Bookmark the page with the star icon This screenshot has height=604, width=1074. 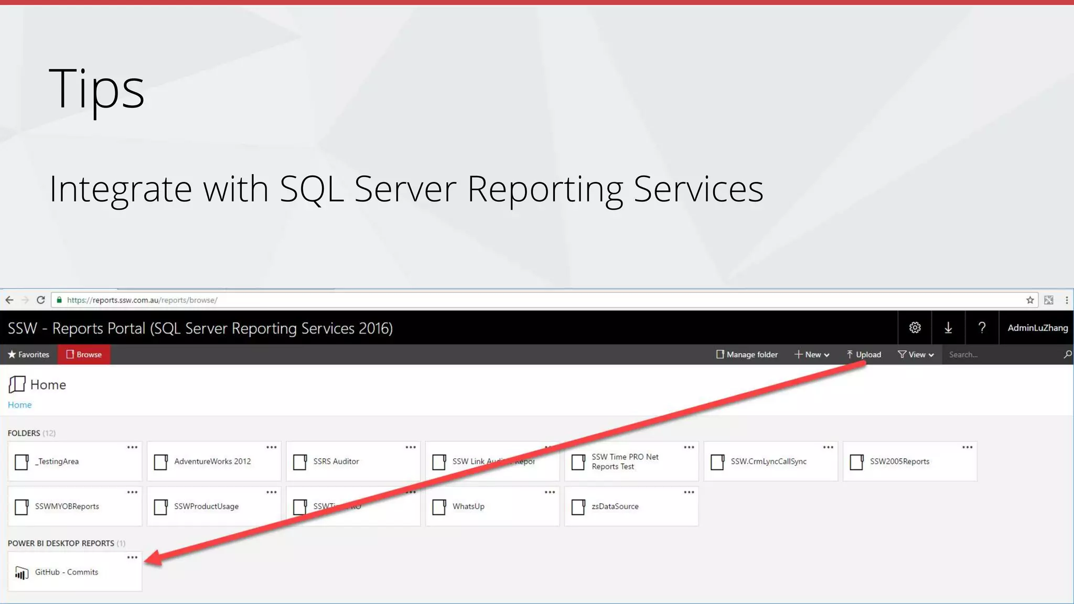pos(1030,300)
